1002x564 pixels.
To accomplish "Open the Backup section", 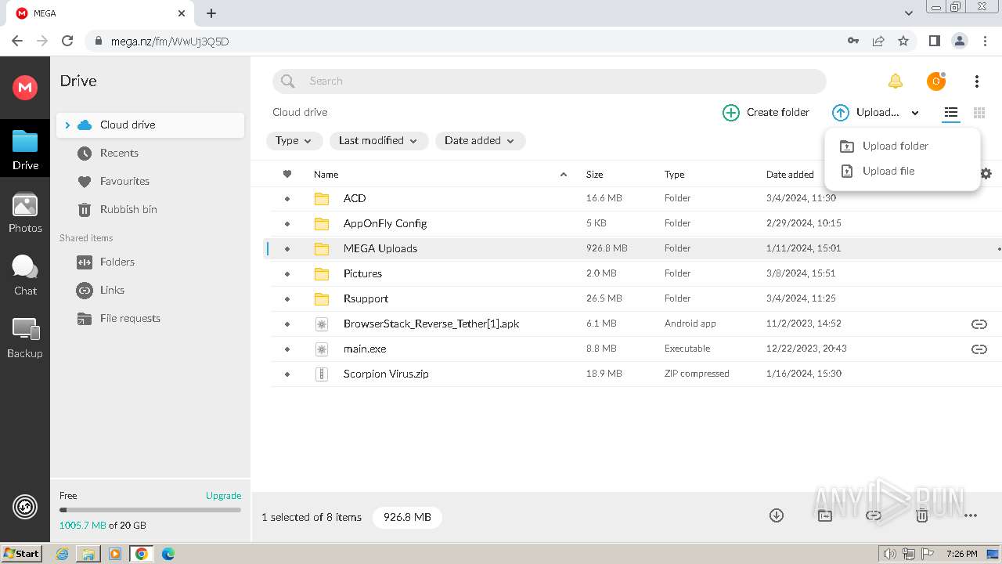I will point(25,338).
